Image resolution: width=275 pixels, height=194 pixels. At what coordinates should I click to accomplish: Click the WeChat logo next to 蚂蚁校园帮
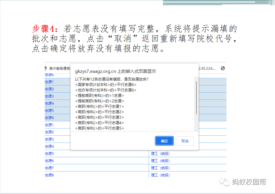pyautogui.click(x=226, y=182)
